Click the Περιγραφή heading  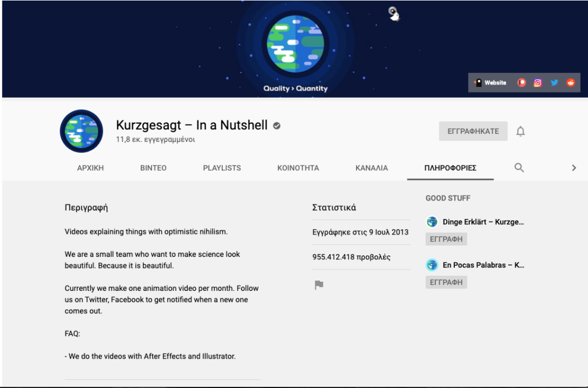(86, 208)
